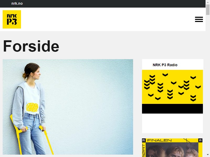Click the crossed-lines graphic on the FINALEN banner
Viewport: 210px width, 157px height.
click(187, 141)
